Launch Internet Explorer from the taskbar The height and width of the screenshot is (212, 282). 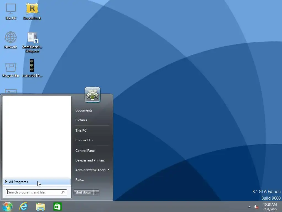(24, 206)
